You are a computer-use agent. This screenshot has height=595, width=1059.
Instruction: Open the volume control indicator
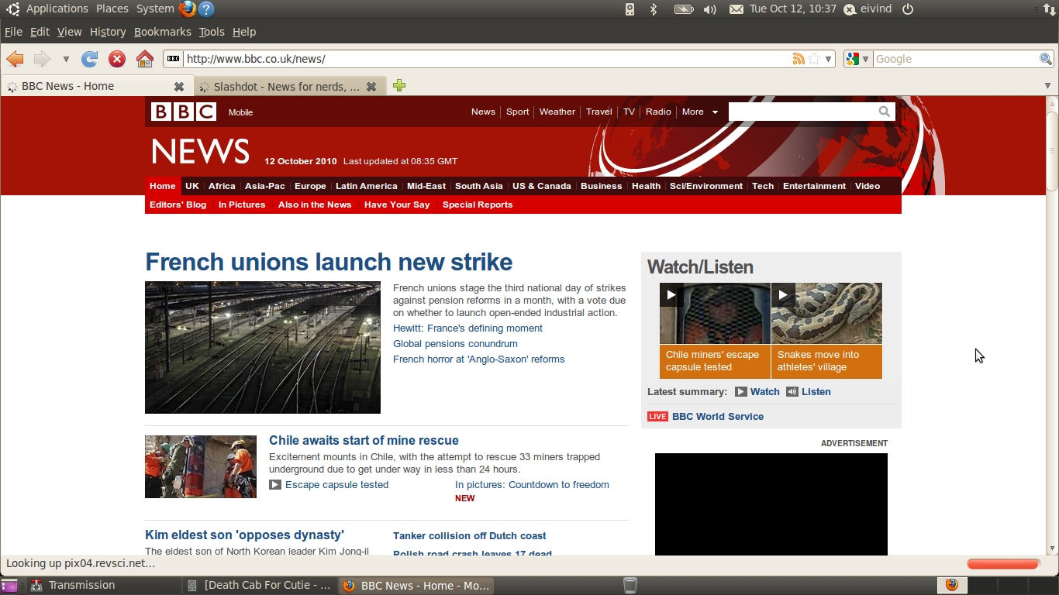[709, 9]
